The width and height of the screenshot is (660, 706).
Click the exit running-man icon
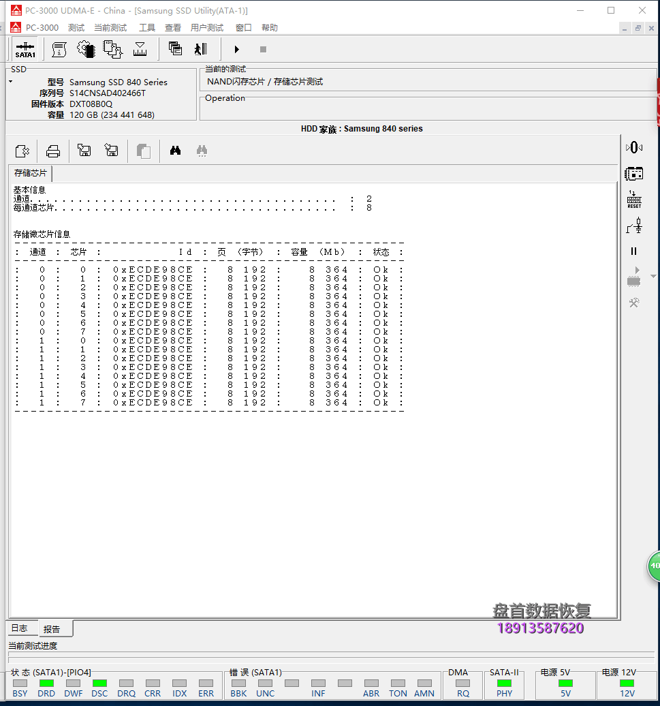coord(201,49)
